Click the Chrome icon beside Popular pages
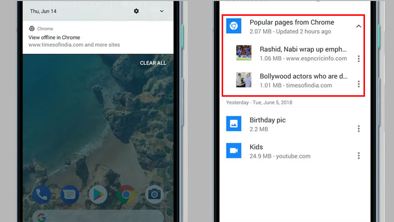 tap(233, 26)
